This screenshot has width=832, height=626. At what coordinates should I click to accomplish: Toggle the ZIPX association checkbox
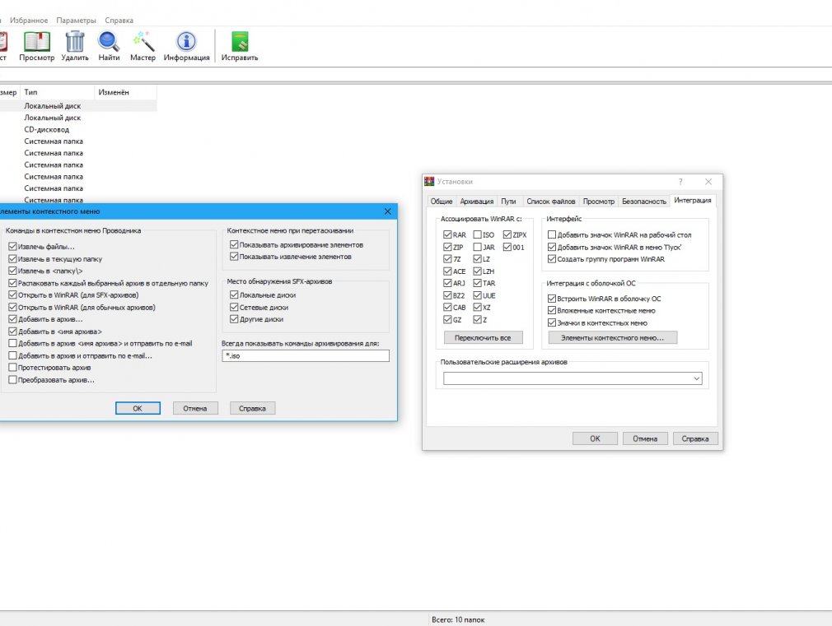click(507, 234)
